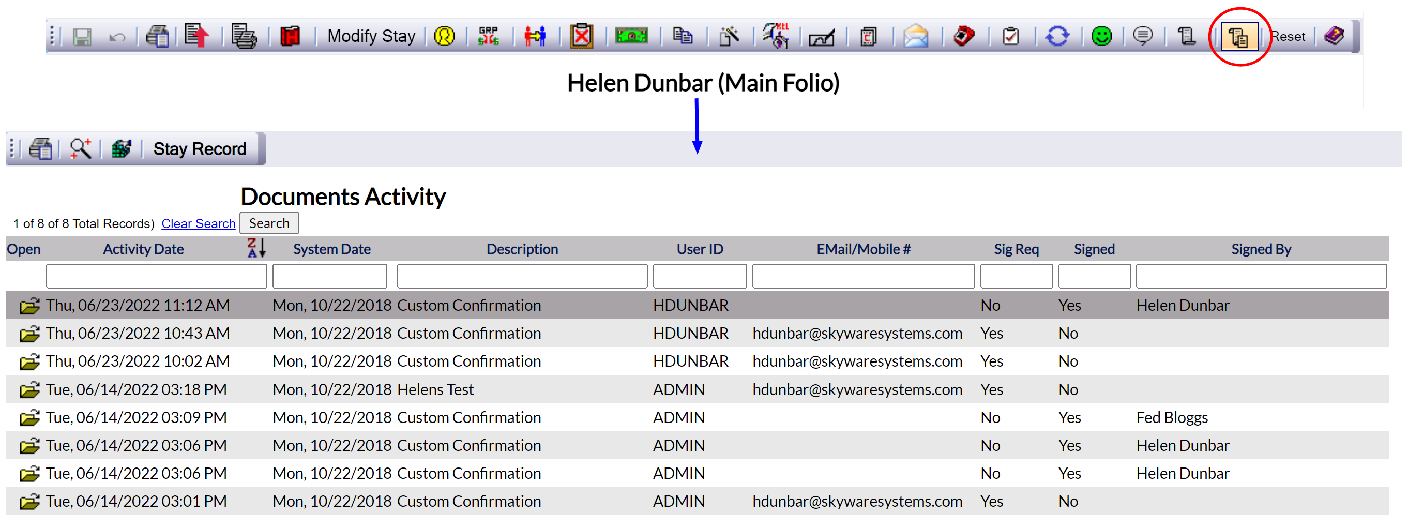This screenshot has width=1408, height=528.
Task: Click the Clear Search link
Action: click(x=199, y=223)
